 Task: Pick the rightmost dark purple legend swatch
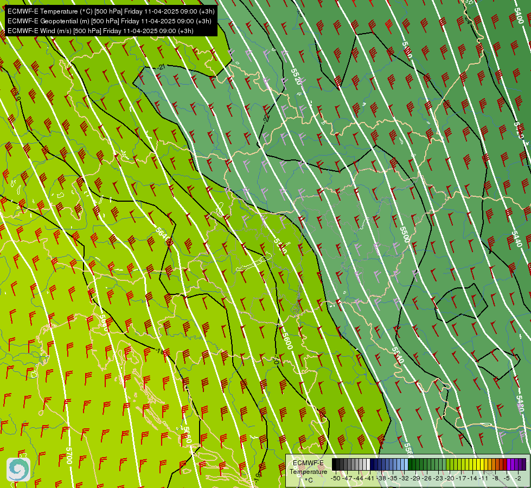point(524,464)
